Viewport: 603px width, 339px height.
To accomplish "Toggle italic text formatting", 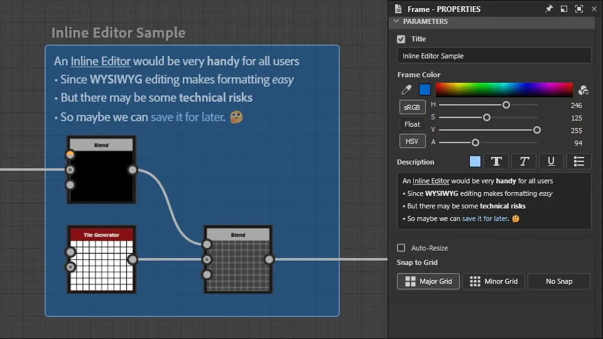I will pyautogui.click(x=524, y=161).
